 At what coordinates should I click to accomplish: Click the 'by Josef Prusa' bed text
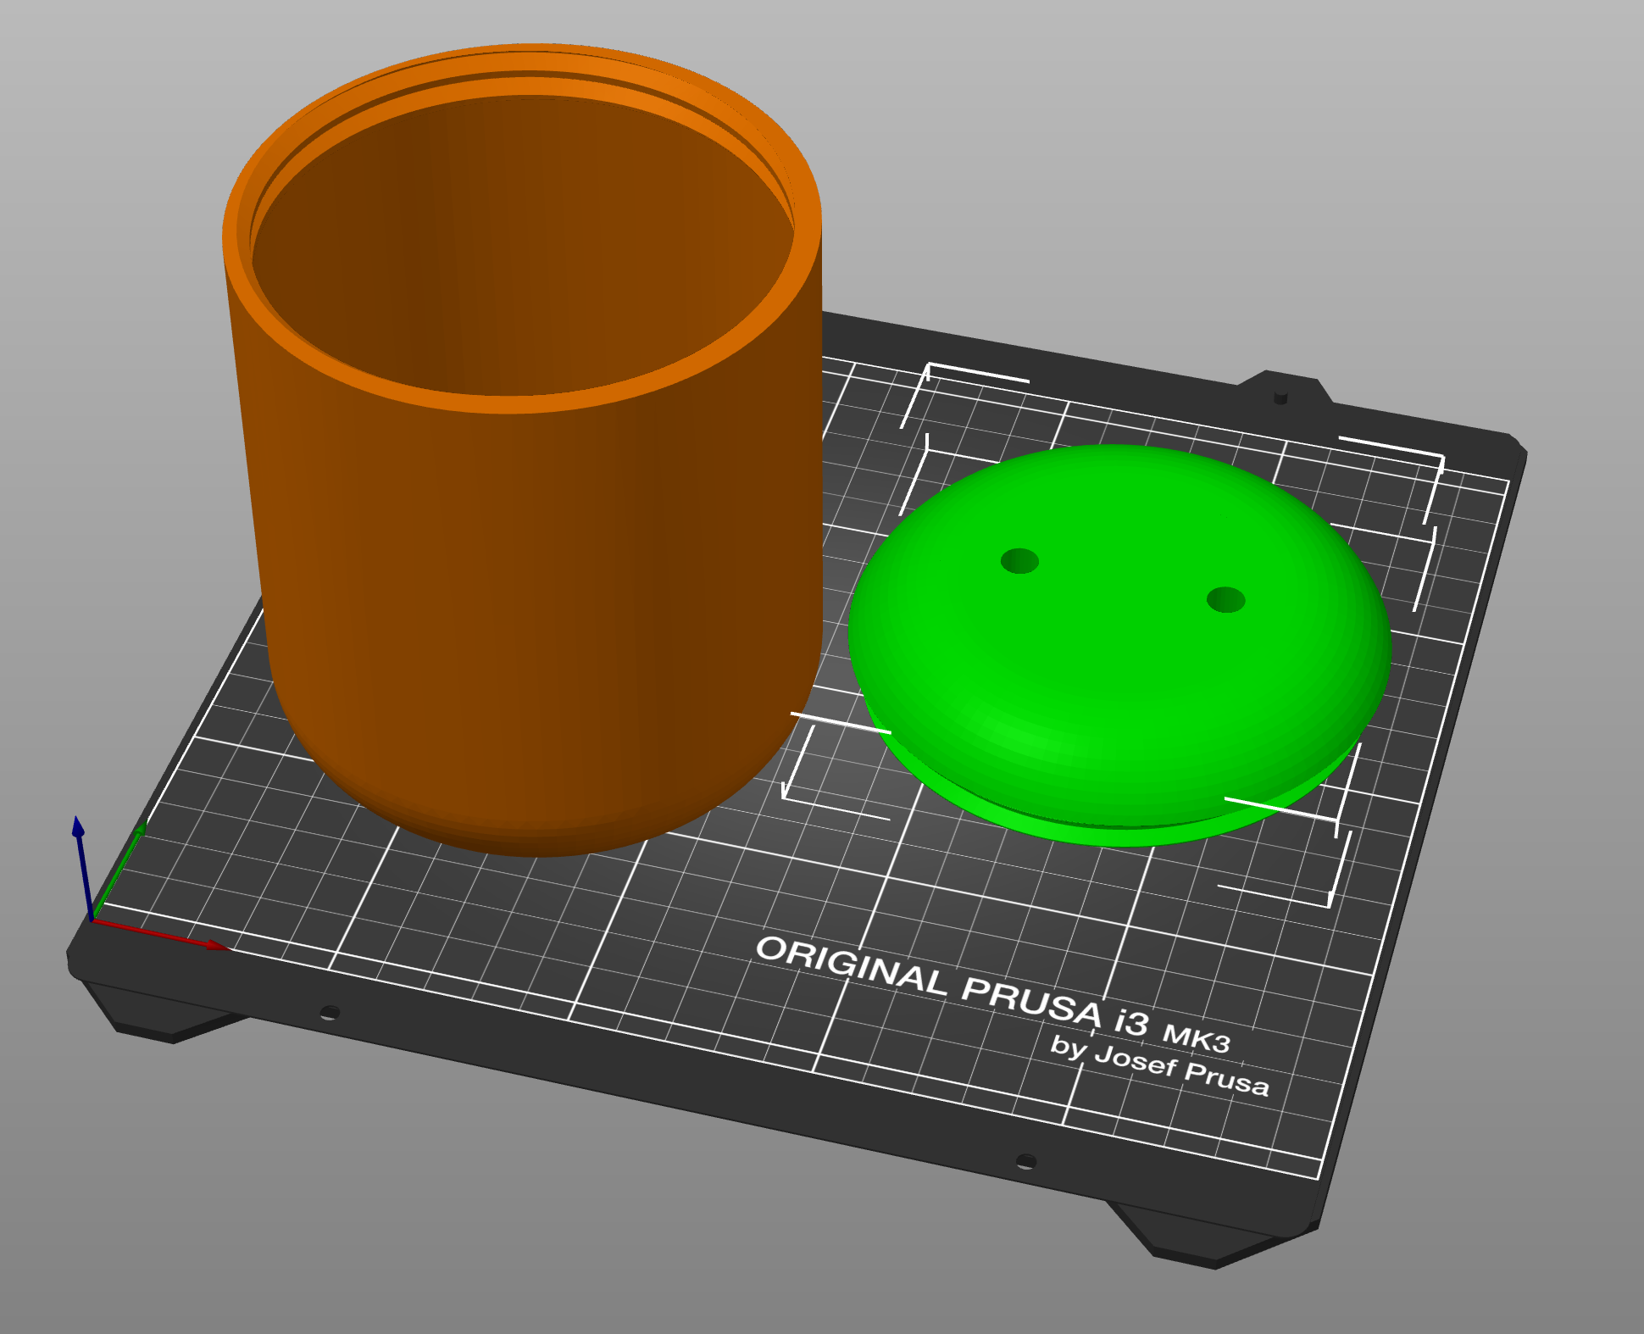[1159, 1064]
